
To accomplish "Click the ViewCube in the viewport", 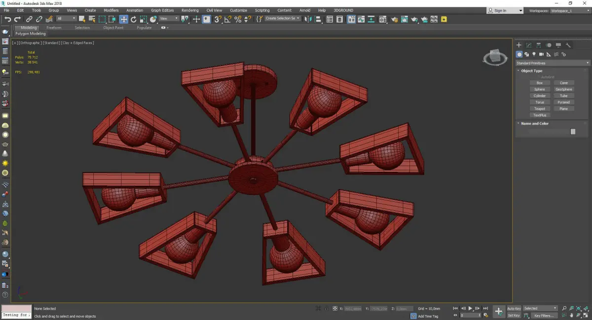I will click(494, 58).
